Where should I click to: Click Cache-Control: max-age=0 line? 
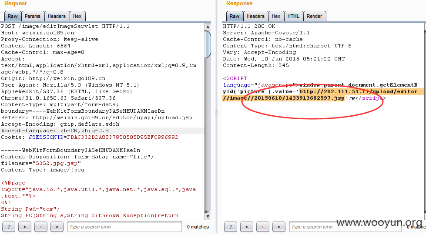tap(43, 52)
